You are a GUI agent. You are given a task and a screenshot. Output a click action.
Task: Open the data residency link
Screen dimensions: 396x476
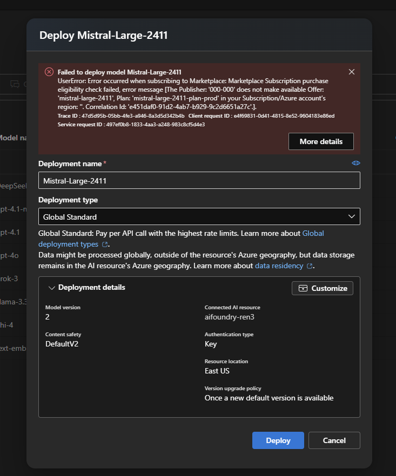tap(279, 266)
